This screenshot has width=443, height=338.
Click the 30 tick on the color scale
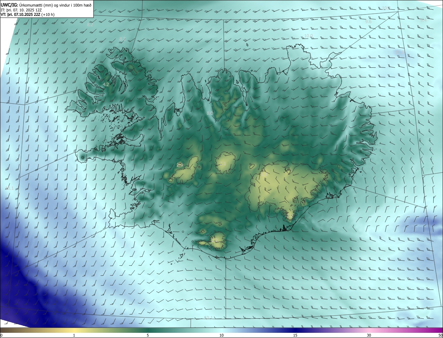(x=369, y=336)
